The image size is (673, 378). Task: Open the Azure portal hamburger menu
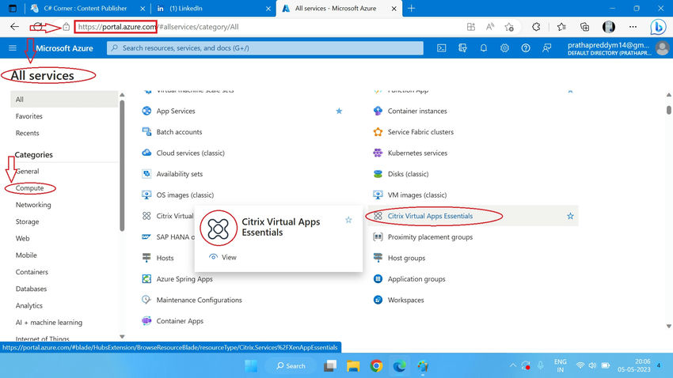coord(13,48)
